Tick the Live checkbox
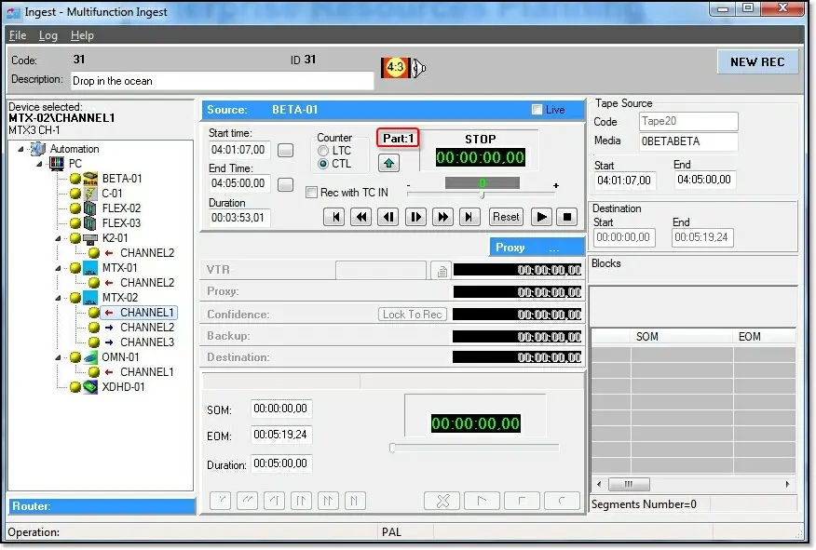 tap(537, 110)
